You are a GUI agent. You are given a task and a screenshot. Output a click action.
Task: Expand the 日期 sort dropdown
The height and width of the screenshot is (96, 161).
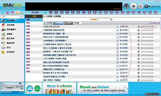68,23
